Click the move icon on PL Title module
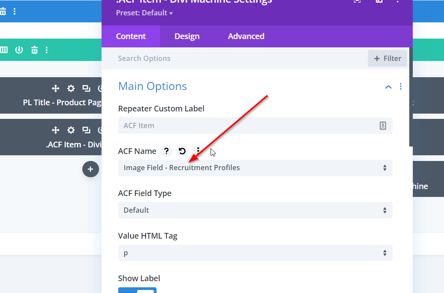This screenshot has width=444, height=293. click(55, 89)
